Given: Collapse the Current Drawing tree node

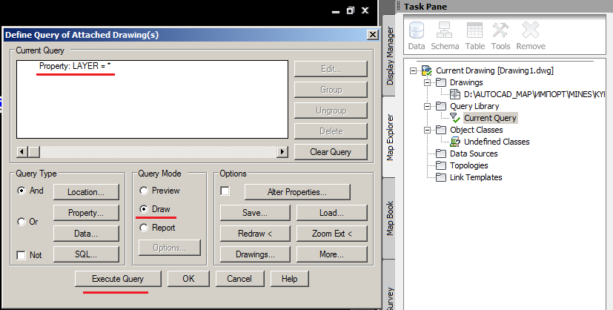Looking at the screenshot, I should pyautogui.click(x=413, y=70).
